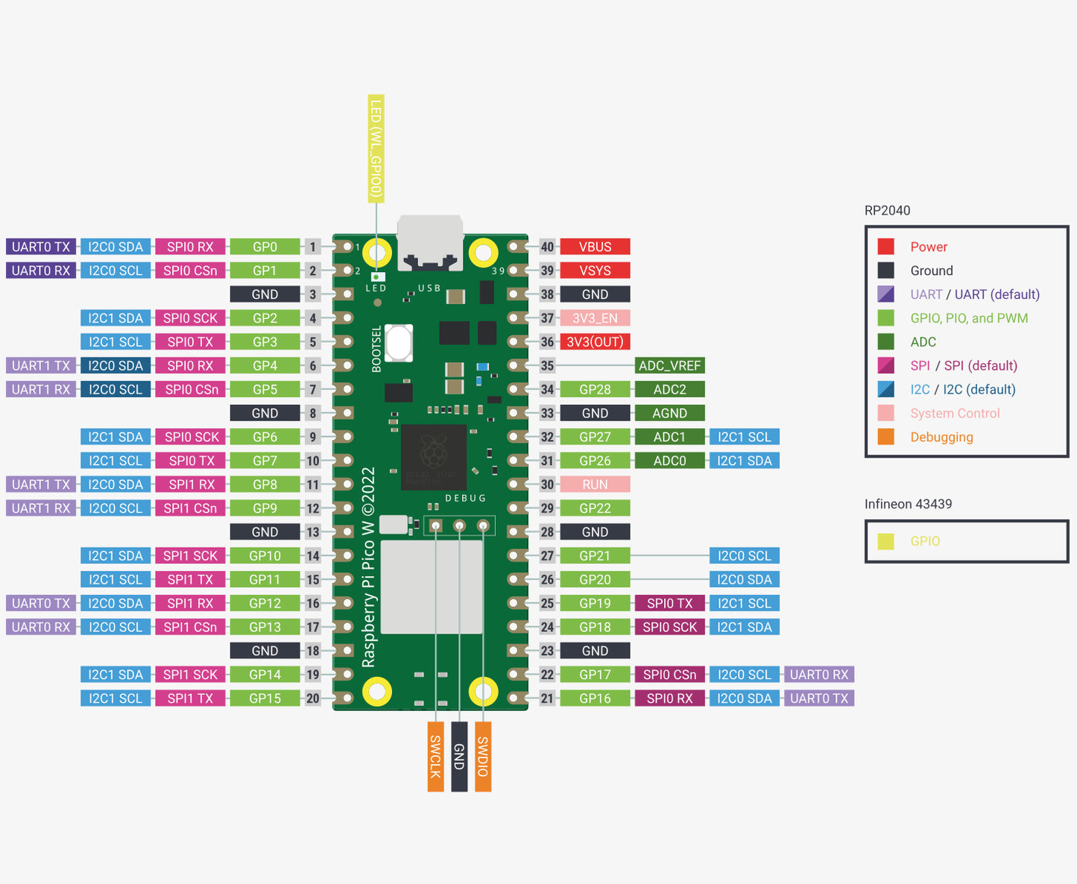Viewport: 1077px width, 884px height.
Task: Click the magenta SPI legend swatch
Action: point(885,366)
